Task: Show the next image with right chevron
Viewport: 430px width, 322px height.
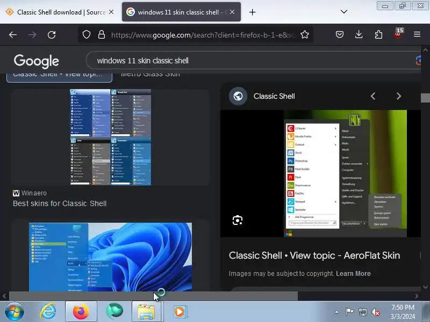Action: coord(399,96)
